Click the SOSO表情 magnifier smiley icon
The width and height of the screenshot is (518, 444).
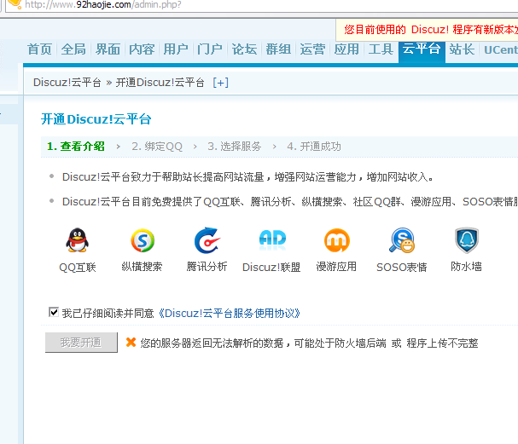pyautogui.click(x=402, y=240)
